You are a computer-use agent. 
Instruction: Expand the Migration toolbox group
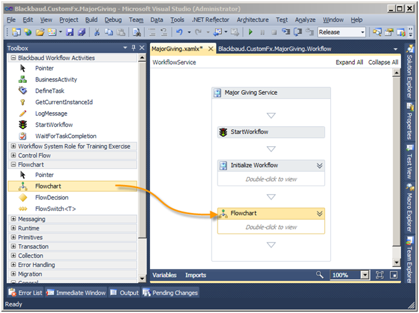(13, 274)
